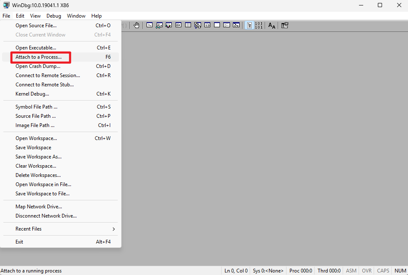
Task: Open the Watch window via the glasses icon
Action: pos(159,25)
